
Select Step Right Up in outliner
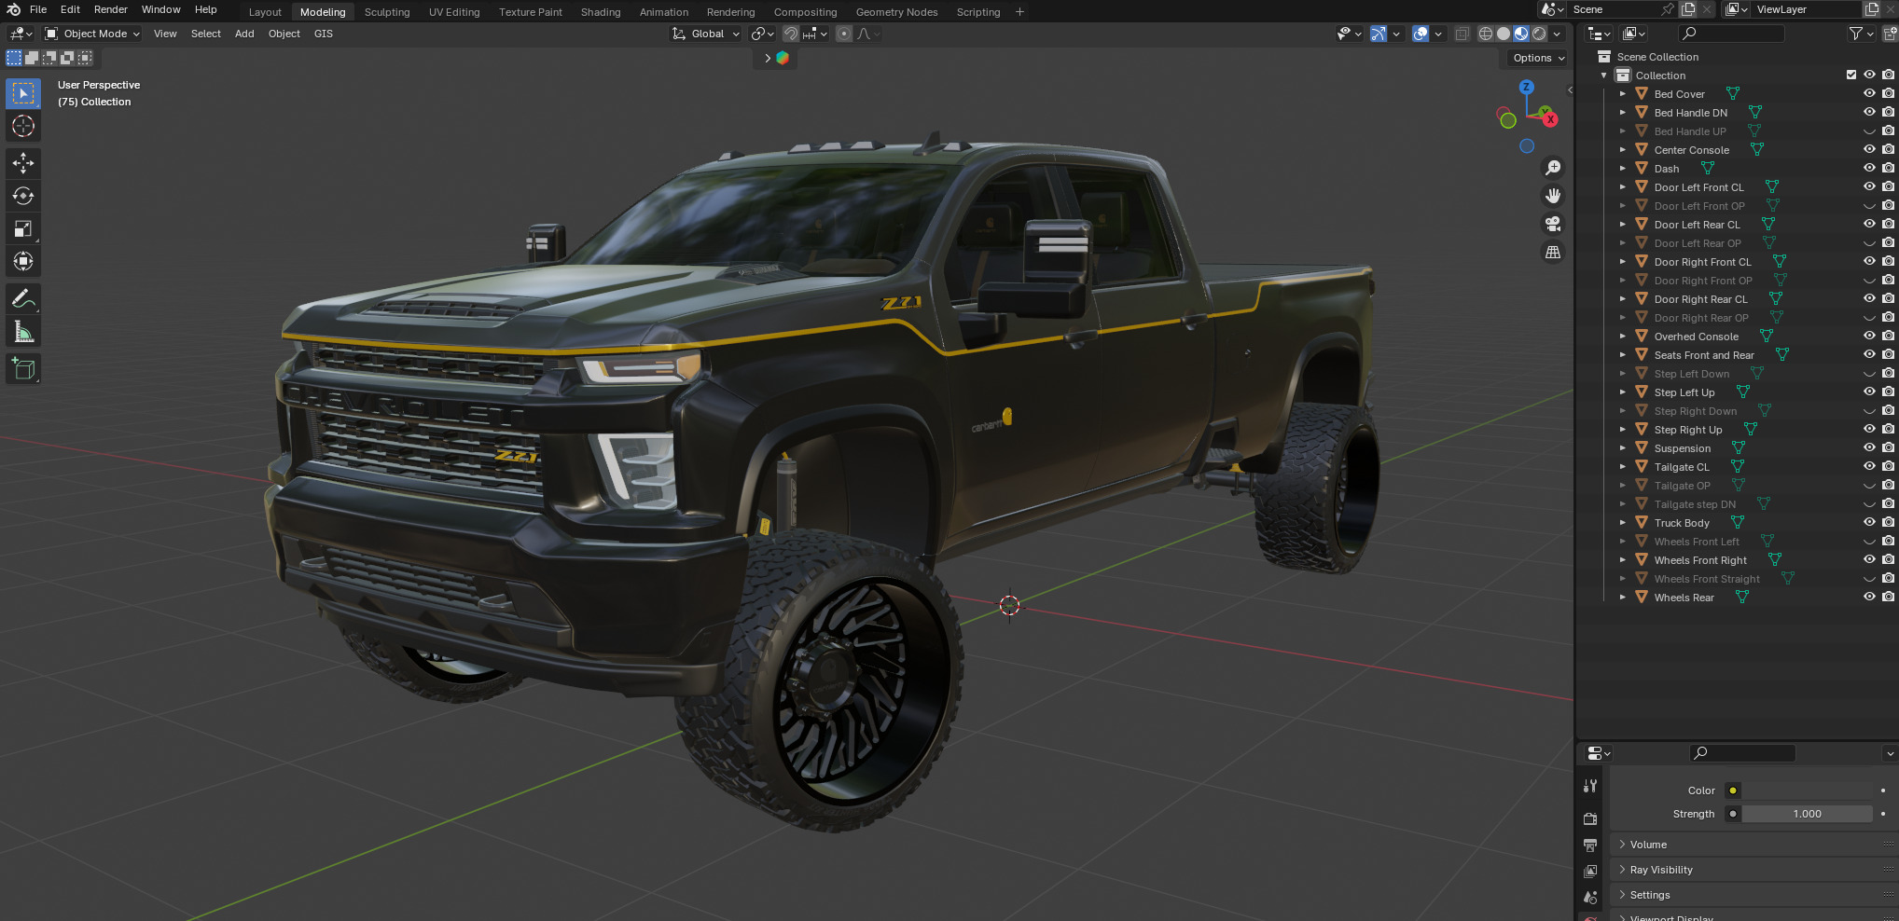pos(1688,430)
